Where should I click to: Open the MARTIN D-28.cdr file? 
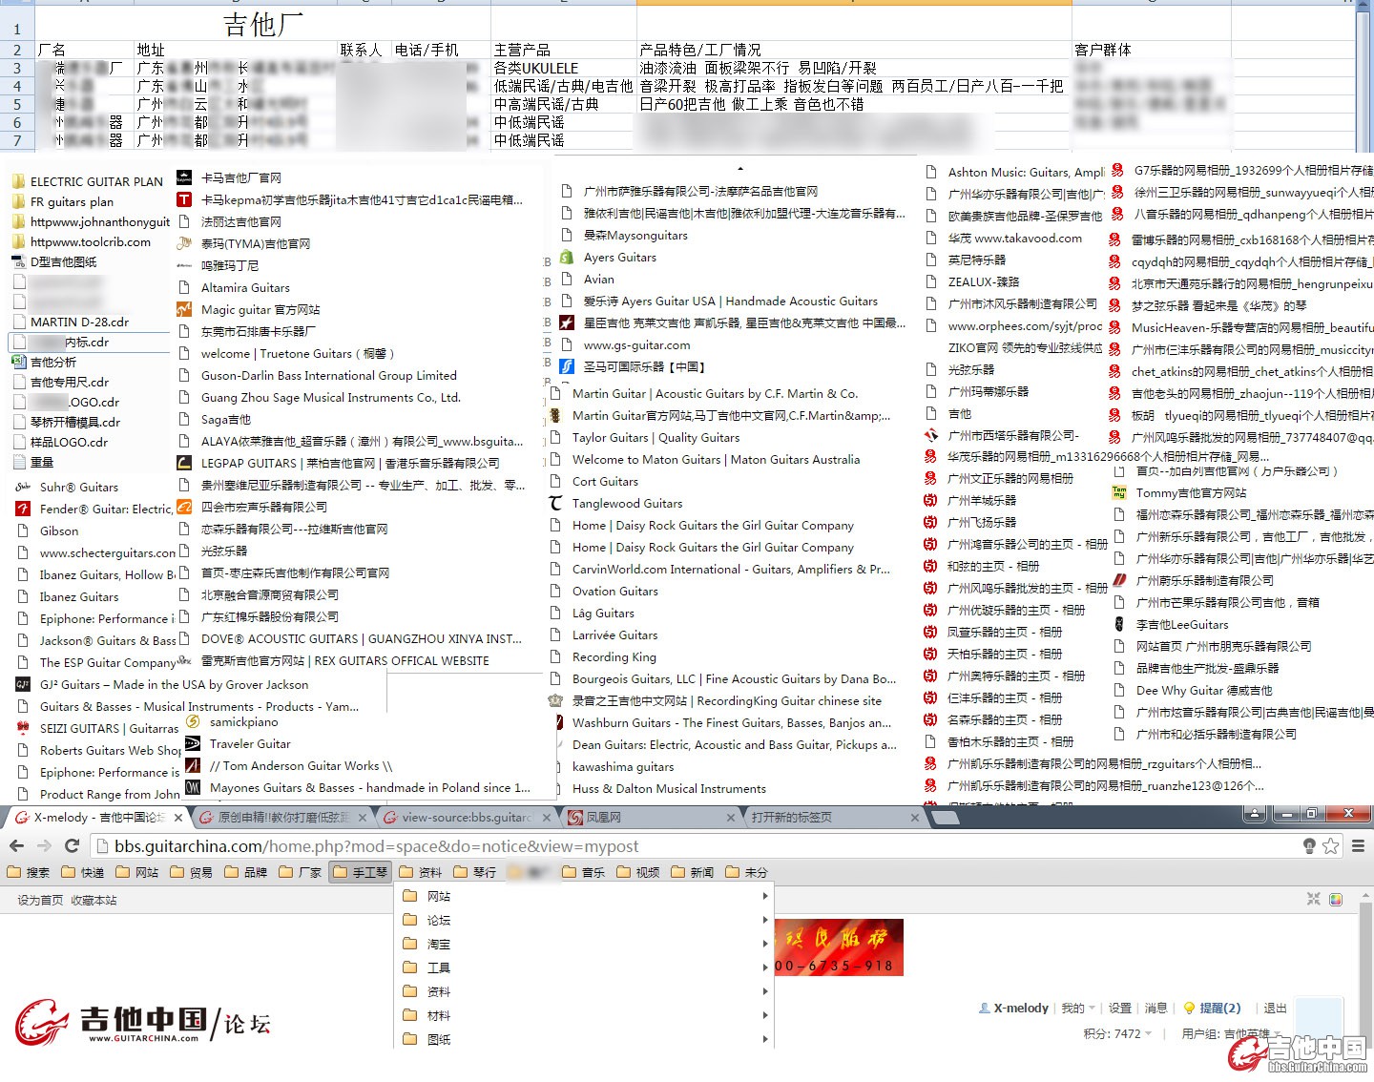[x=79, y=322]
